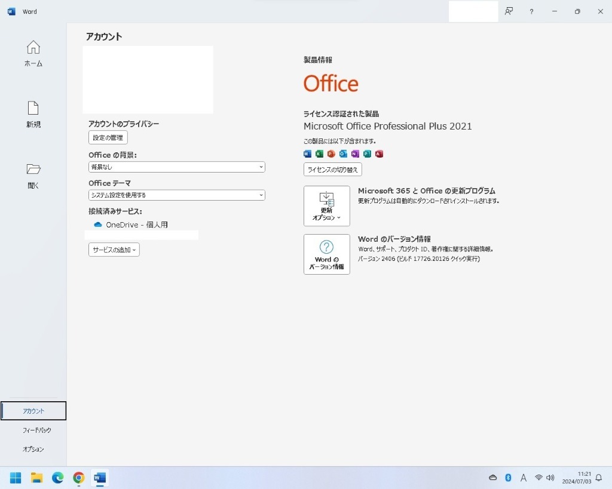Click the Word logo in the title bar
612x489 pixels.
11,12
